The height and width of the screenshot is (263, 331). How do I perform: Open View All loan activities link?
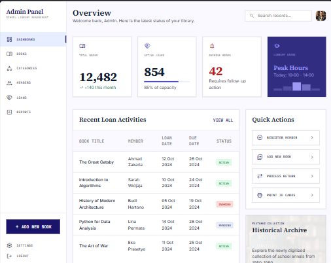point(223,120)
